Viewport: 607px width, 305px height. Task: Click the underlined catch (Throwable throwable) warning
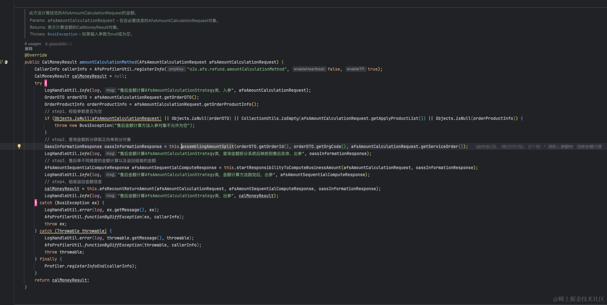point(73,231)
